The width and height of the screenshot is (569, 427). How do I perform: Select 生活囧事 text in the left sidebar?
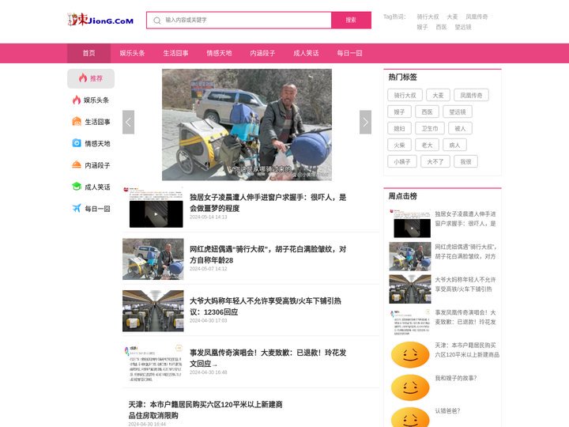tap(97, 122)
